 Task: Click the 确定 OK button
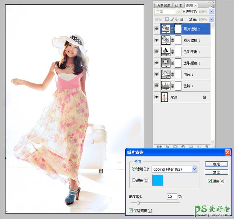[216, 164]
